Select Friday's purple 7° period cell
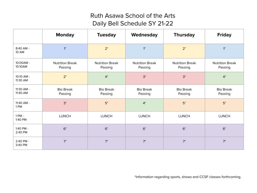The width and height of the screenshot is (257, 193). [224, 143]
